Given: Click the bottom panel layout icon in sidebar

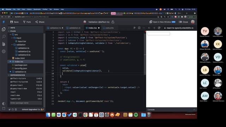Looking at the screenshot, I should tap(4, 108).
